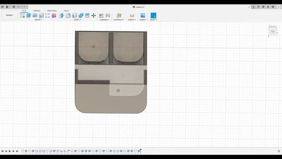Step timeline back one feature
282x159 pixels.
(6, 151)
